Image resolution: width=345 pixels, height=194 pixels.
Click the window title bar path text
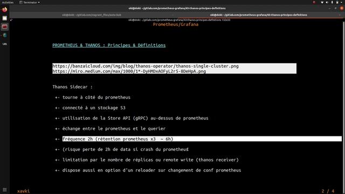[177, 8]
